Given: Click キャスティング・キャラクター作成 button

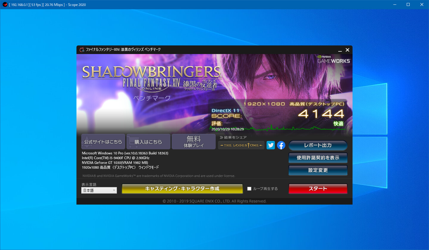Looking at the screenshot, I should 182,189.
